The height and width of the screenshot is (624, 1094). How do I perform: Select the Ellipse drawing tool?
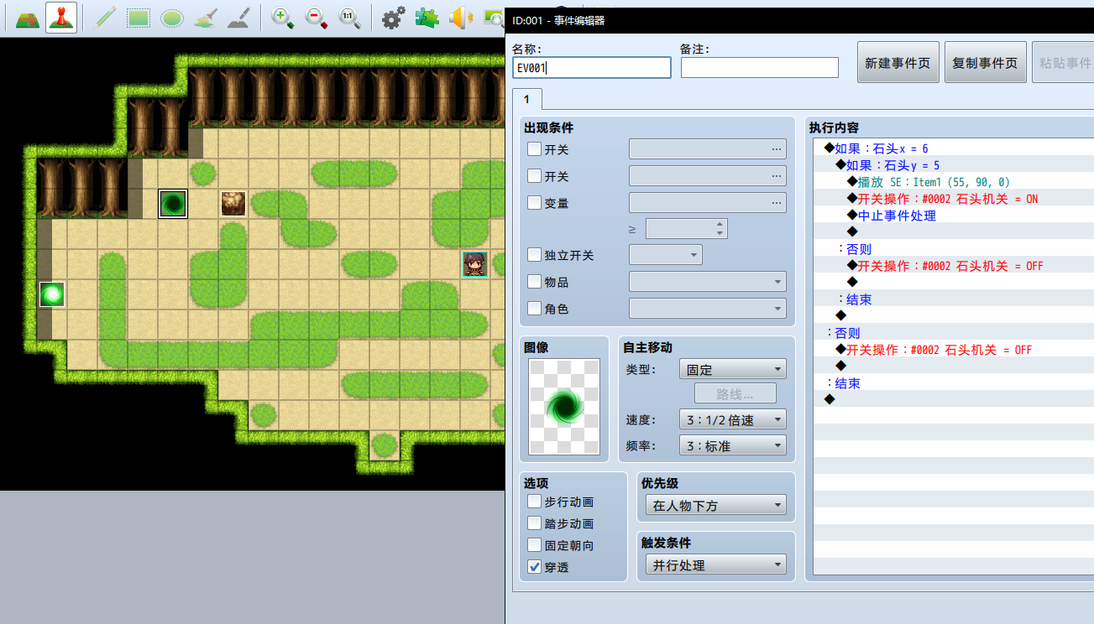click(x=172, y=18)
